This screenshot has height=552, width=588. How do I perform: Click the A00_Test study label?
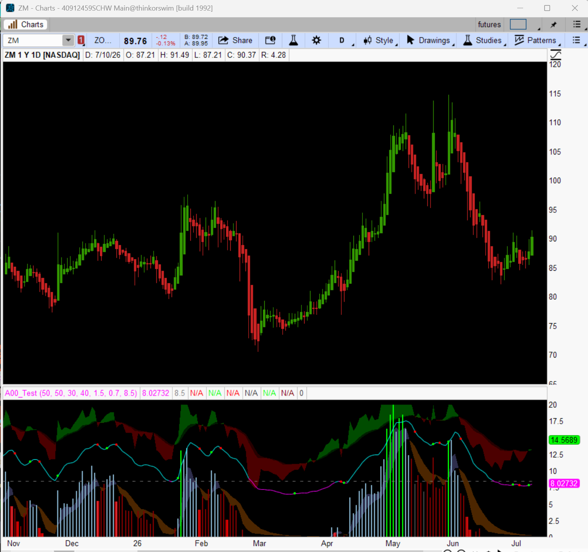[x=71, y=393]
